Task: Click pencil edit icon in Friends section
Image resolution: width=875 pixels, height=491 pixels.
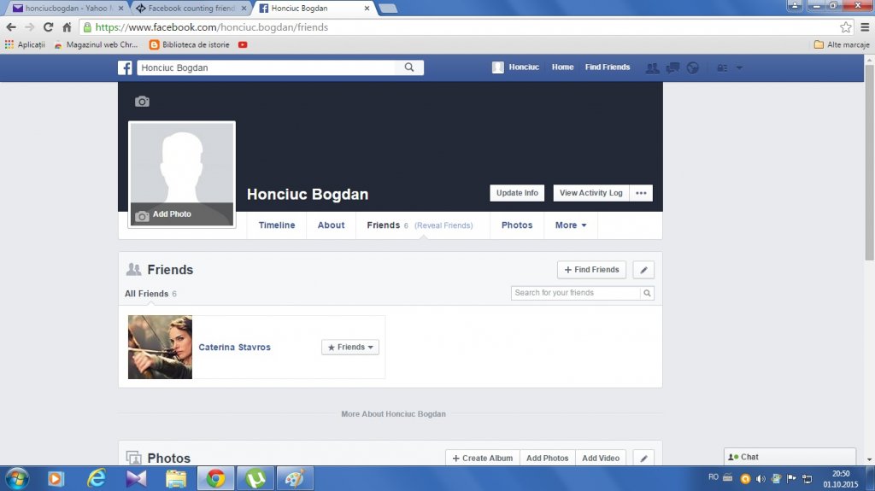Action: pos(643,270)
